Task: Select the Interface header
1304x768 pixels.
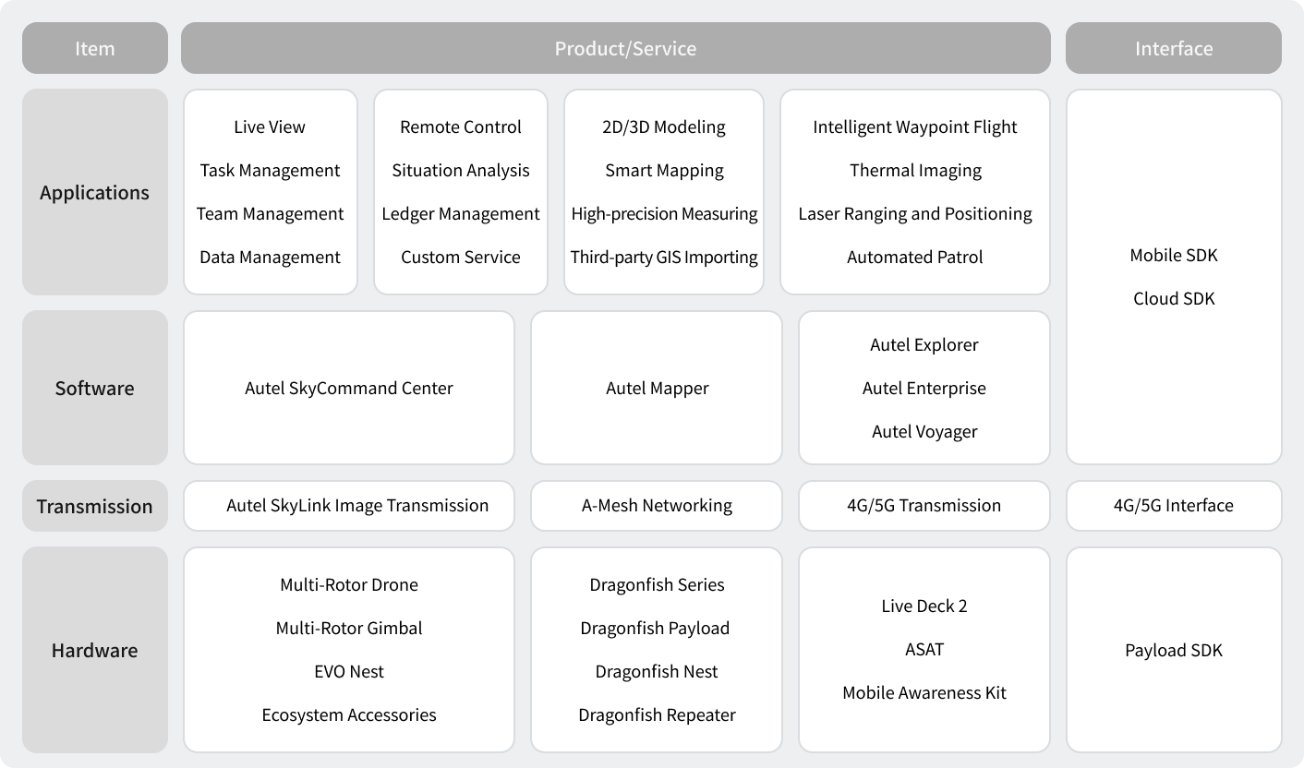Action: point(1174,48)
